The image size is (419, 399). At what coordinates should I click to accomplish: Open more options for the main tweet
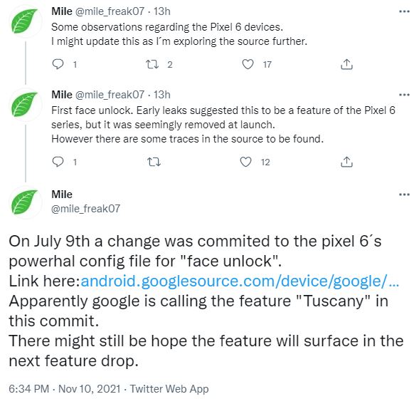(404, 195)
